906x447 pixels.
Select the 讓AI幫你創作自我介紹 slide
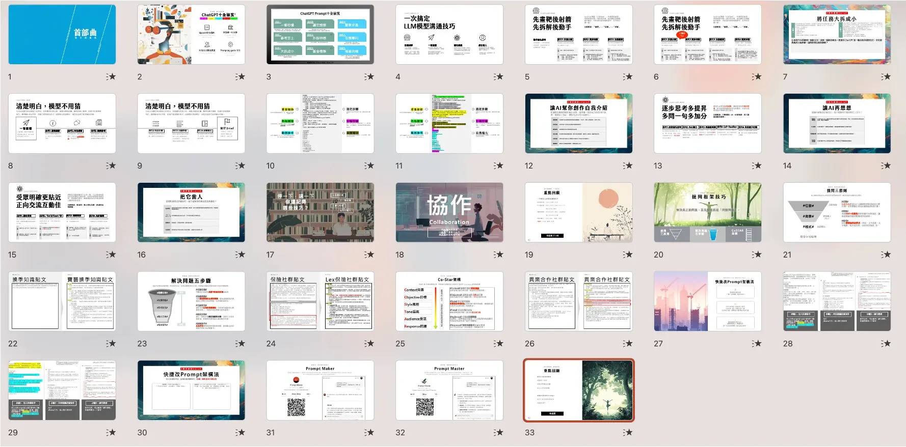point(579,124)
